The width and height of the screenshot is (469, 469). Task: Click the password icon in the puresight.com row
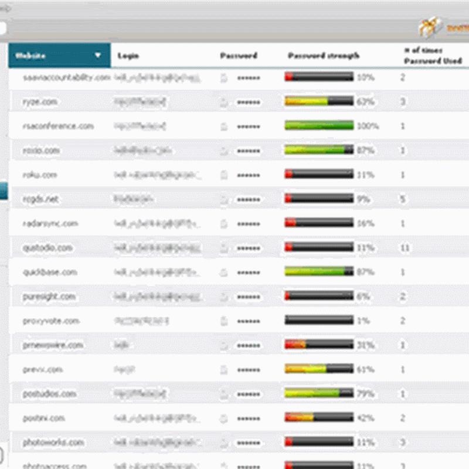point(224,297)
